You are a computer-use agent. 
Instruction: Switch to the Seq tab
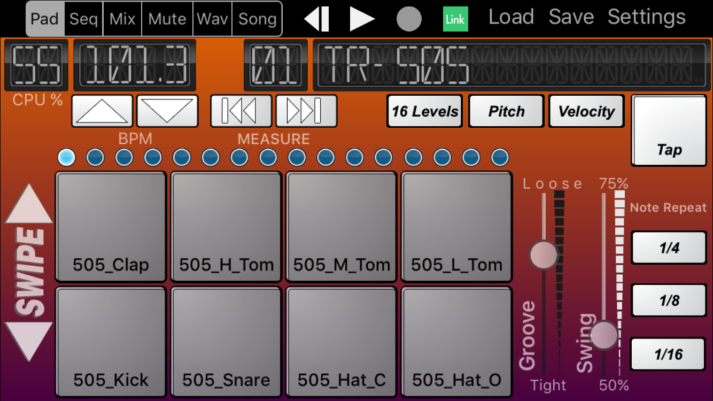click(x=84, y=19)
